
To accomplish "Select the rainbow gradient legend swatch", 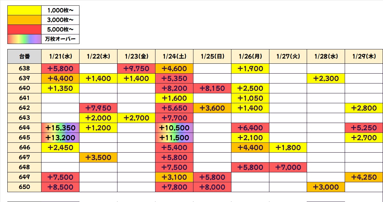I will pos(25,39).
